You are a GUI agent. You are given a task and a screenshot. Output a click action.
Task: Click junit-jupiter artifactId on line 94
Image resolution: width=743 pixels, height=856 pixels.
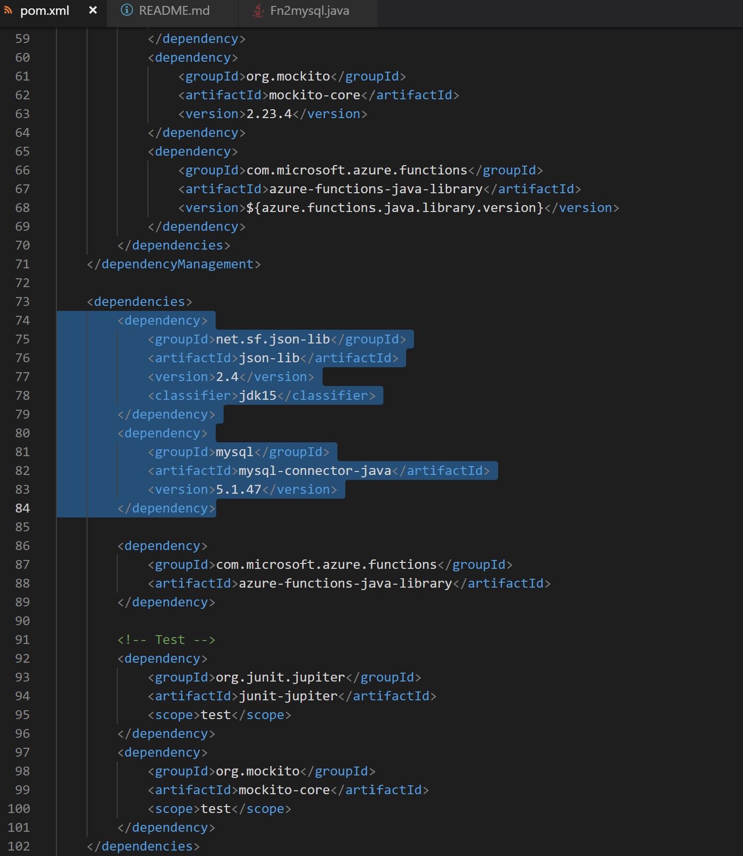(288, 696)
